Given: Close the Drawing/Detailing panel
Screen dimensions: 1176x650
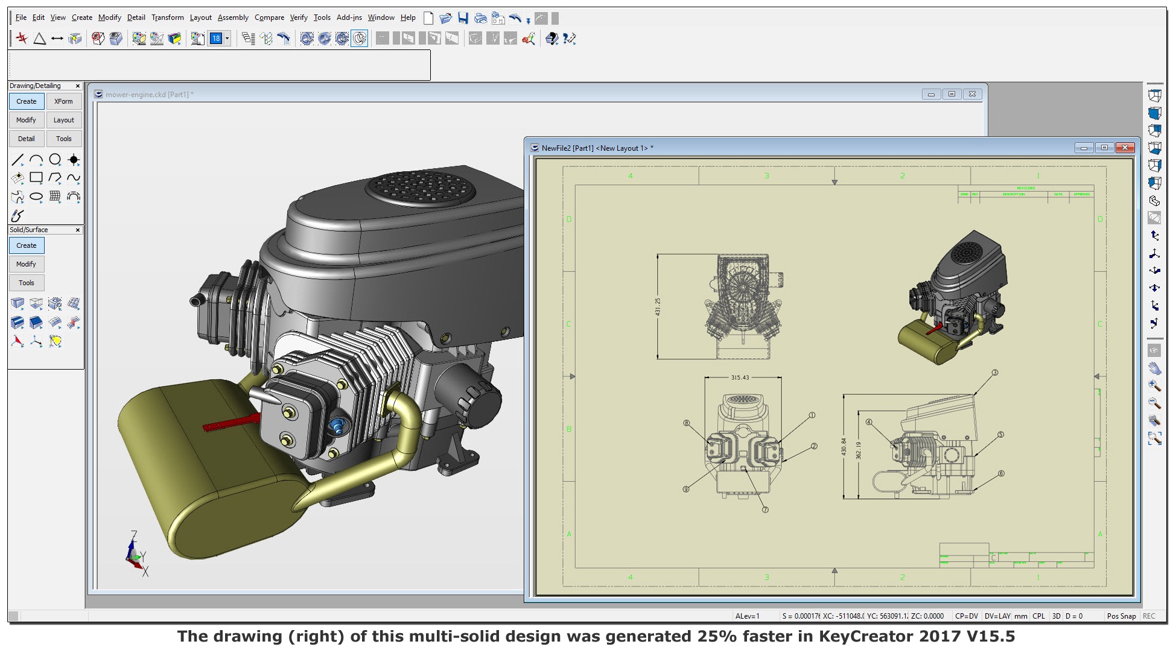Looking at the screenshot, I should click(x=78, y=86).
